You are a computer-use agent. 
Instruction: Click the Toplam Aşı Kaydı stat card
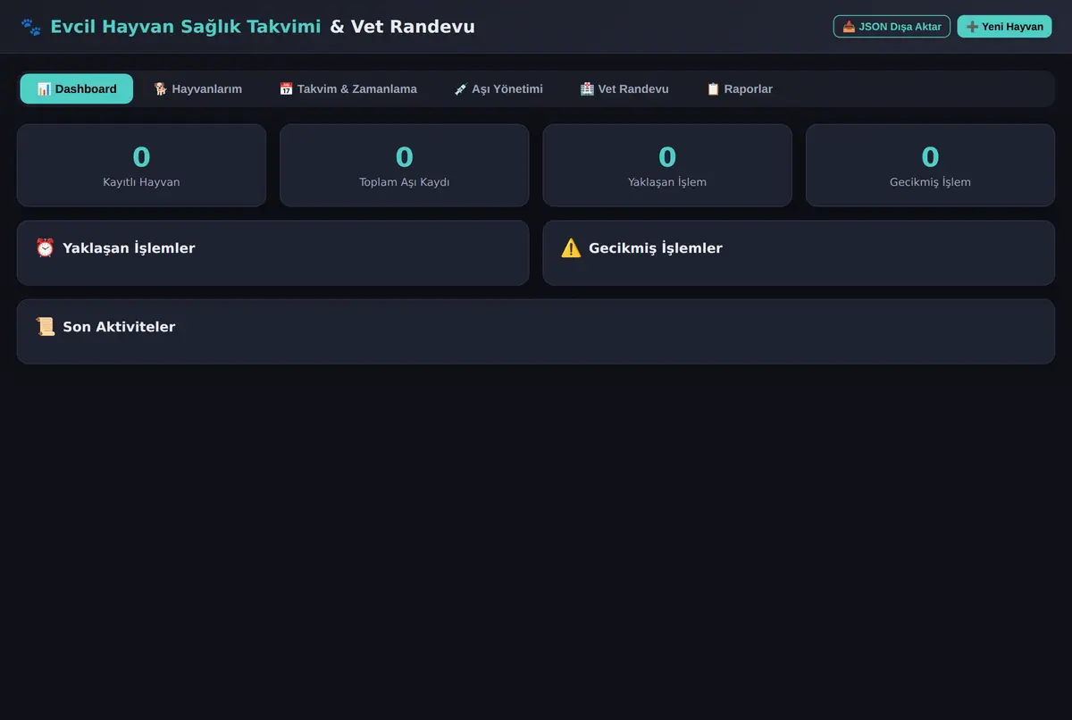tap(404, 165)
